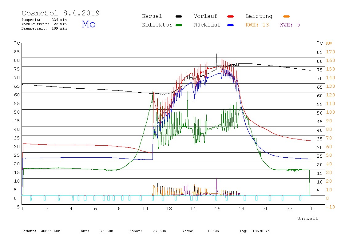The width and height of the screenshot is (353, 250).
Task: Click hour 12 on the time axis
Action: 169,208
